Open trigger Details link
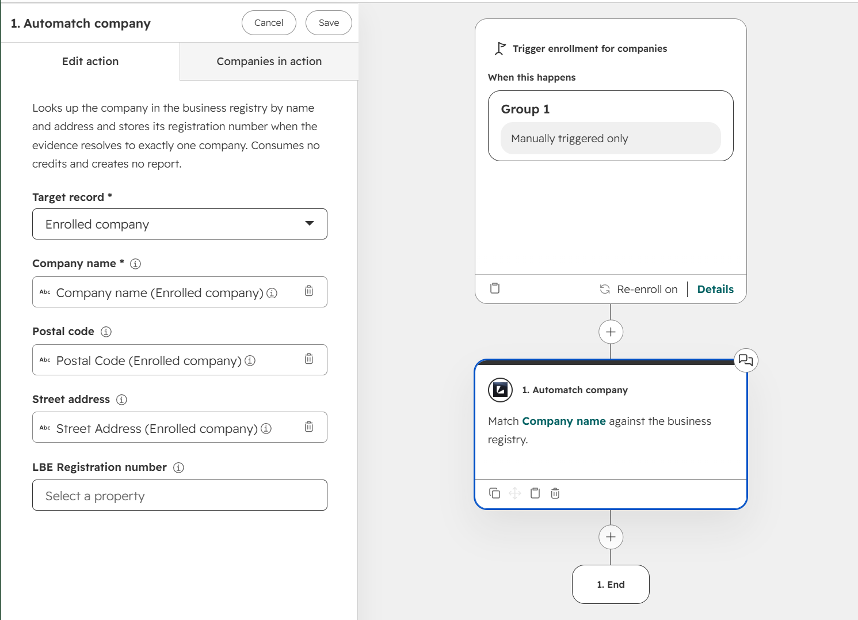The image size is (858, 620). coord(715,290)
